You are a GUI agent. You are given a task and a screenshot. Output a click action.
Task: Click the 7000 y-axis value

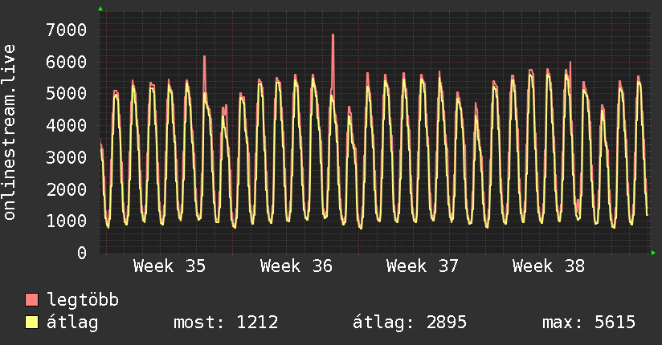[x=67, y=30]
